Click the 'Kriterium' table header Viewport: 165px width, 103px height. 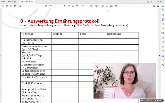[28, 34]
